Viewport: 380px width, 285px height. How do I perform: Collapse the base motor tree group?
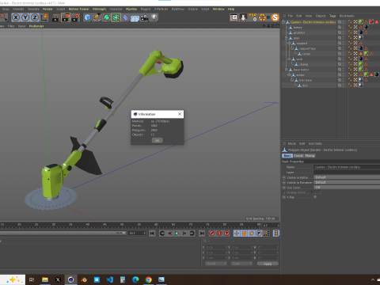[x=287, y=70]
